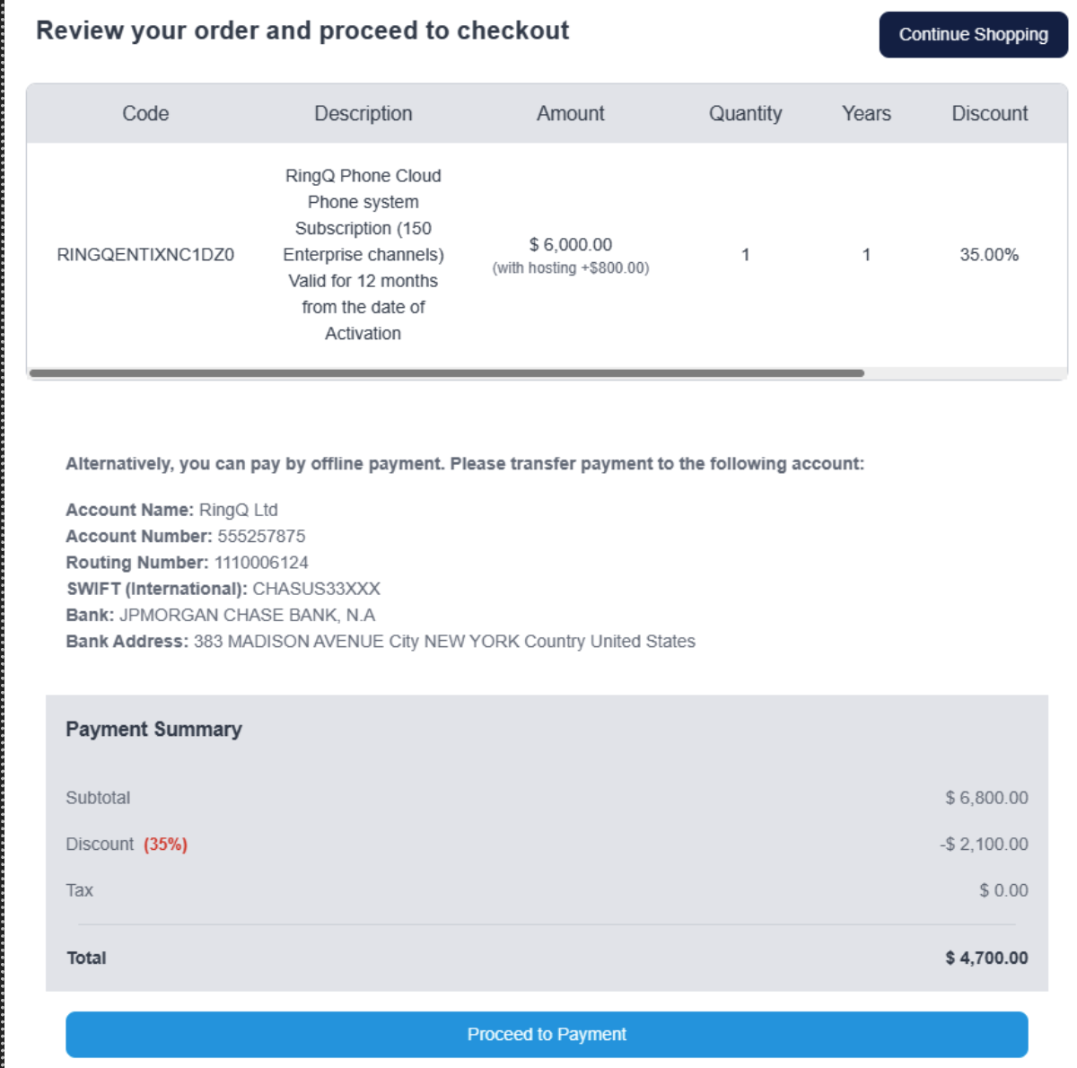1077x1068 pixels.
Task: Click the Continue Shopping button
Action: click(973, 35)
